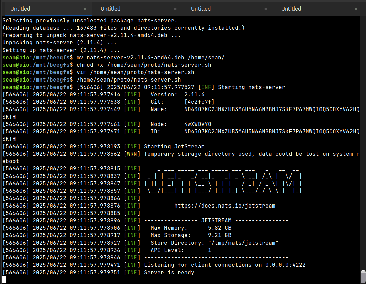Click the "Max Memory: 5.82 GB" entry
Screen dimensions: 366x284
tap(191, 228)
